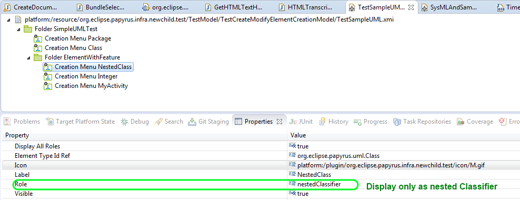This screenshot has height=200, width=520.
Task: Click the Folder ElementWithFeature folder icon
Action: 38,57
